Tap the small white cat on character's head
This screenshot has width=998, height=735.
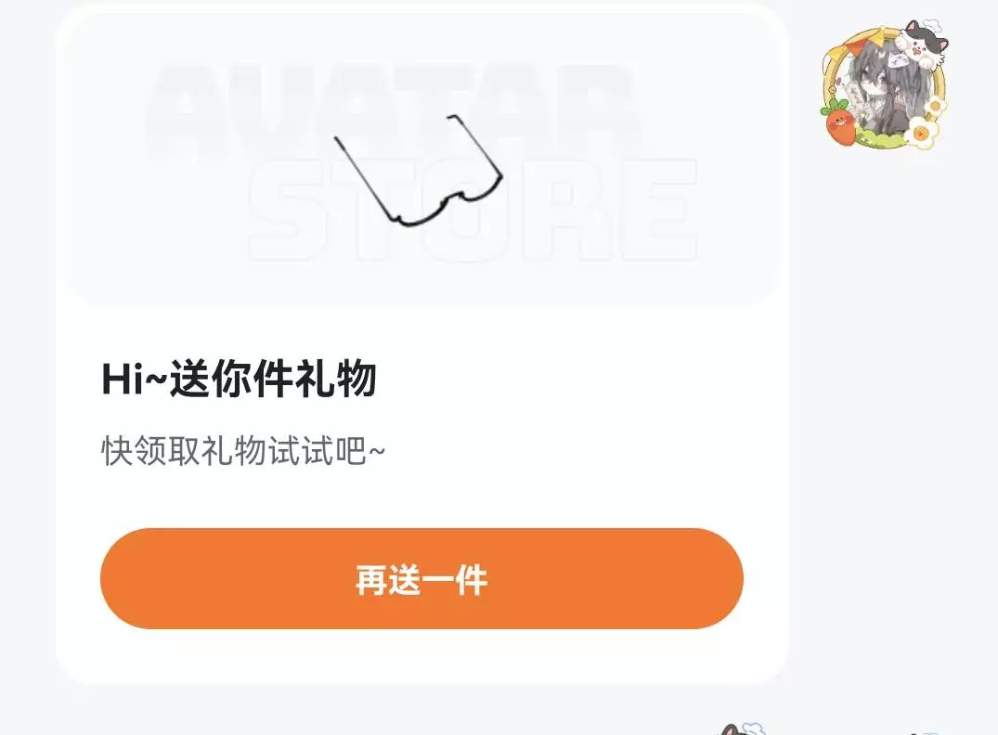point(897,61)
